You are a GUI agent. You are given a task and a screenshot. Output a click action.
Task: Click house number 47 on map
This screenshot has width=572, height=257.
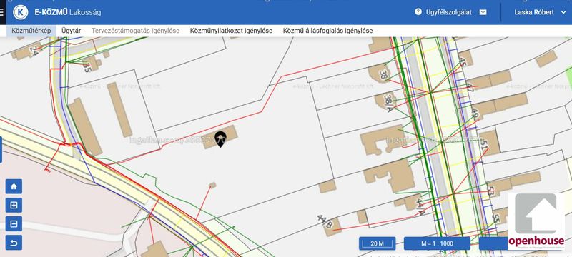pos(470,88)
